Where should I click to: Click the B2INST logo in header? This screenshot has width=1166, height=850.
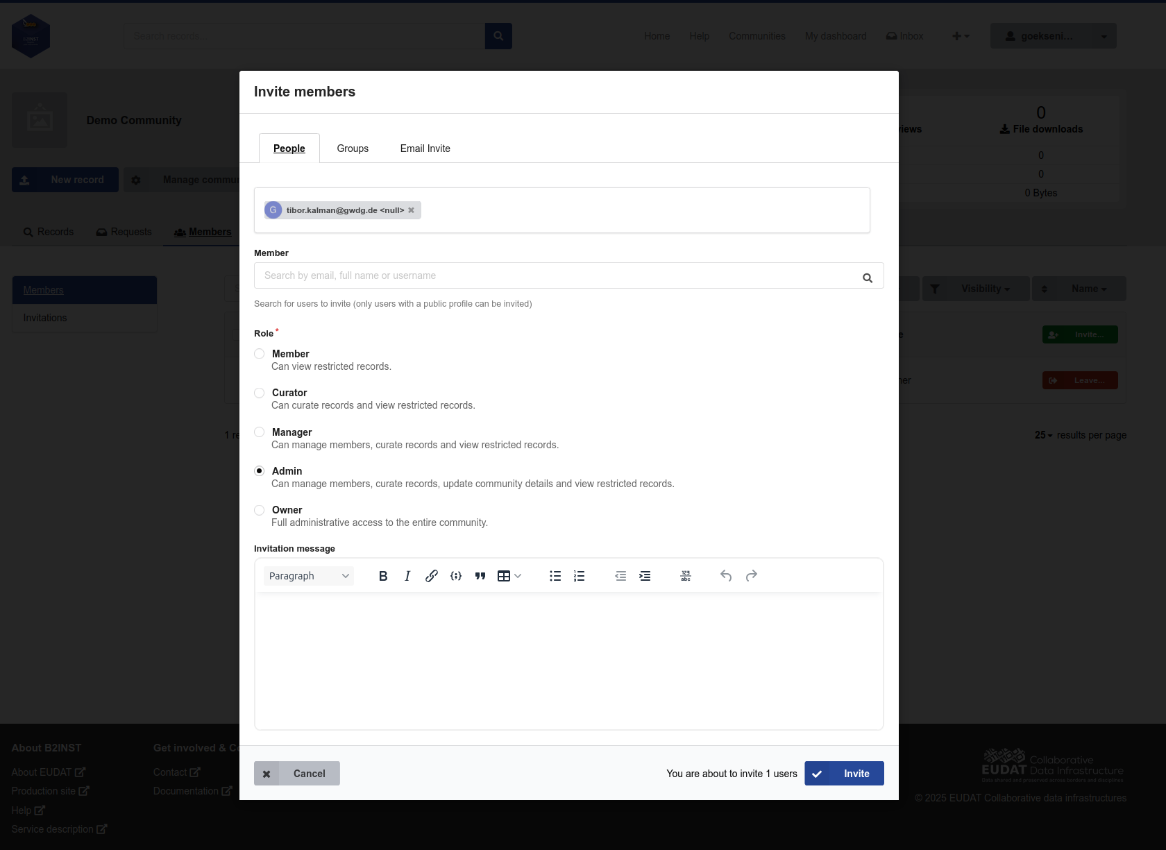tap(31, 36)
